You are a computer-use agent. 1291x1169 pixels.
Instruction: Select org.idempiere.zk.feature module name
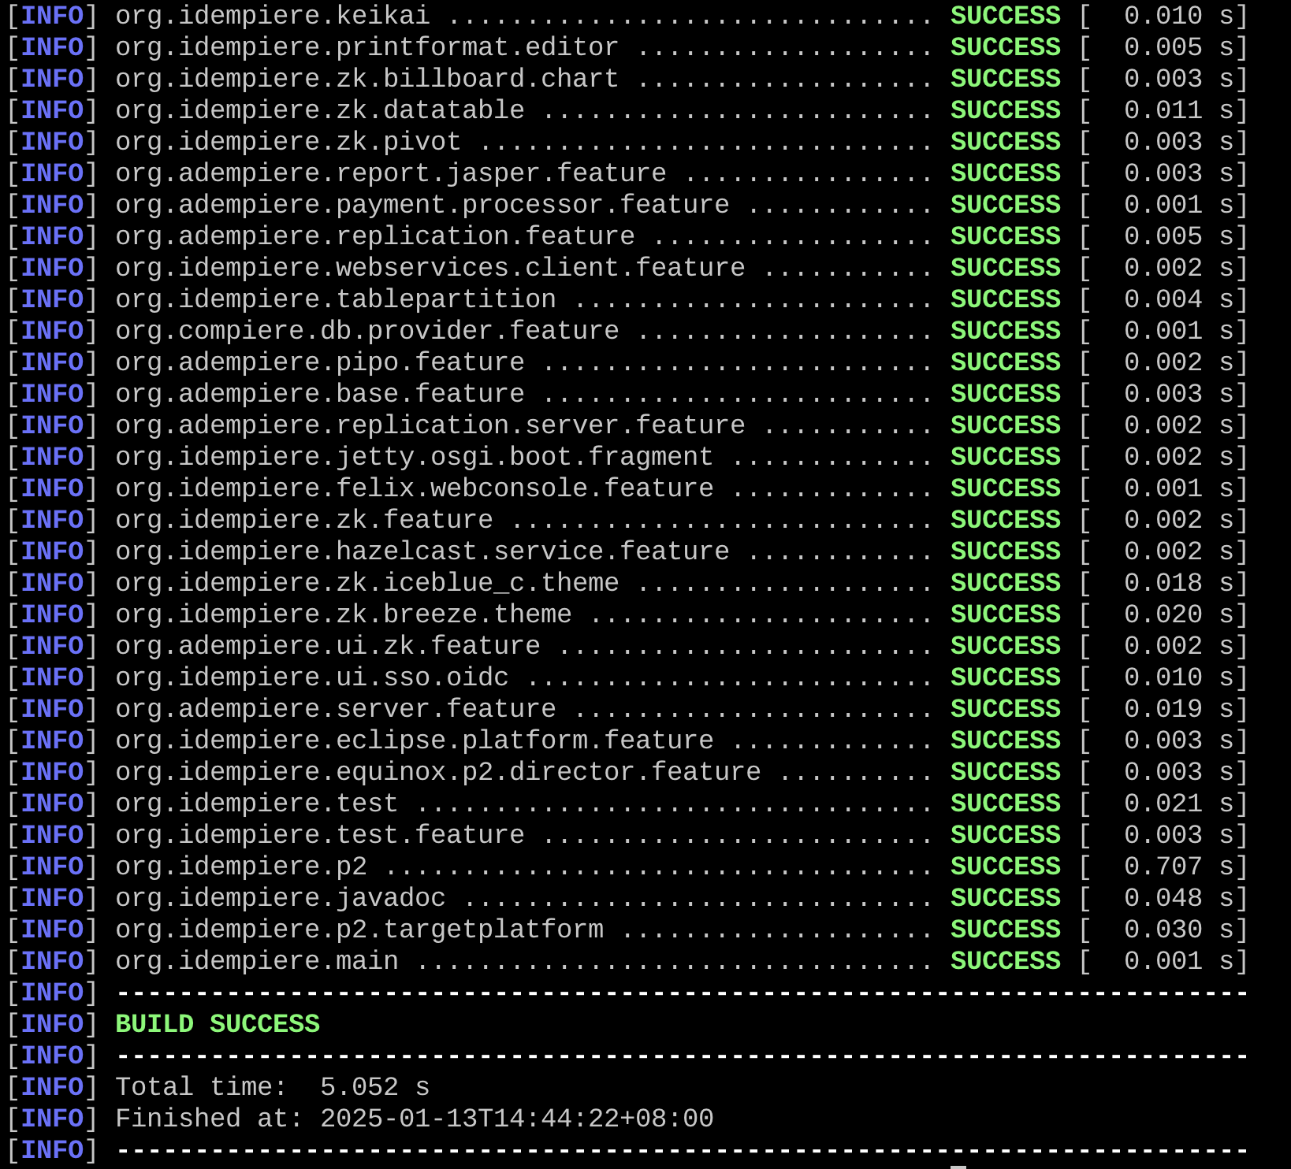(304, 520)
